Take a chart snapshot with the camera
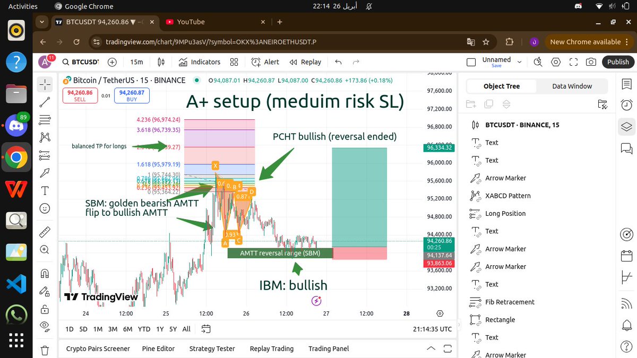The image size is (637, 358). [591, 62]
